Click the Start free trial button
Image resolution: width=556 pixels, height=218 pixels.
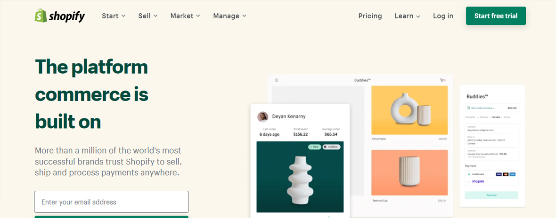click(x=496, y=16)
